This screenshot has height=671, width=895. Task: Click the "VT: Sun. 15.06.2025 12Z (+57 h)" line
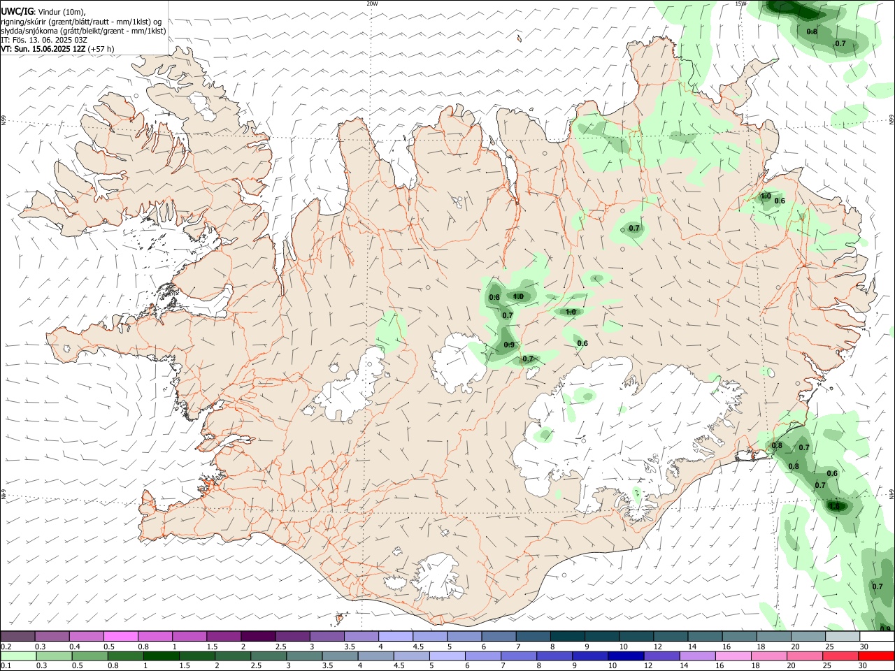58,49
